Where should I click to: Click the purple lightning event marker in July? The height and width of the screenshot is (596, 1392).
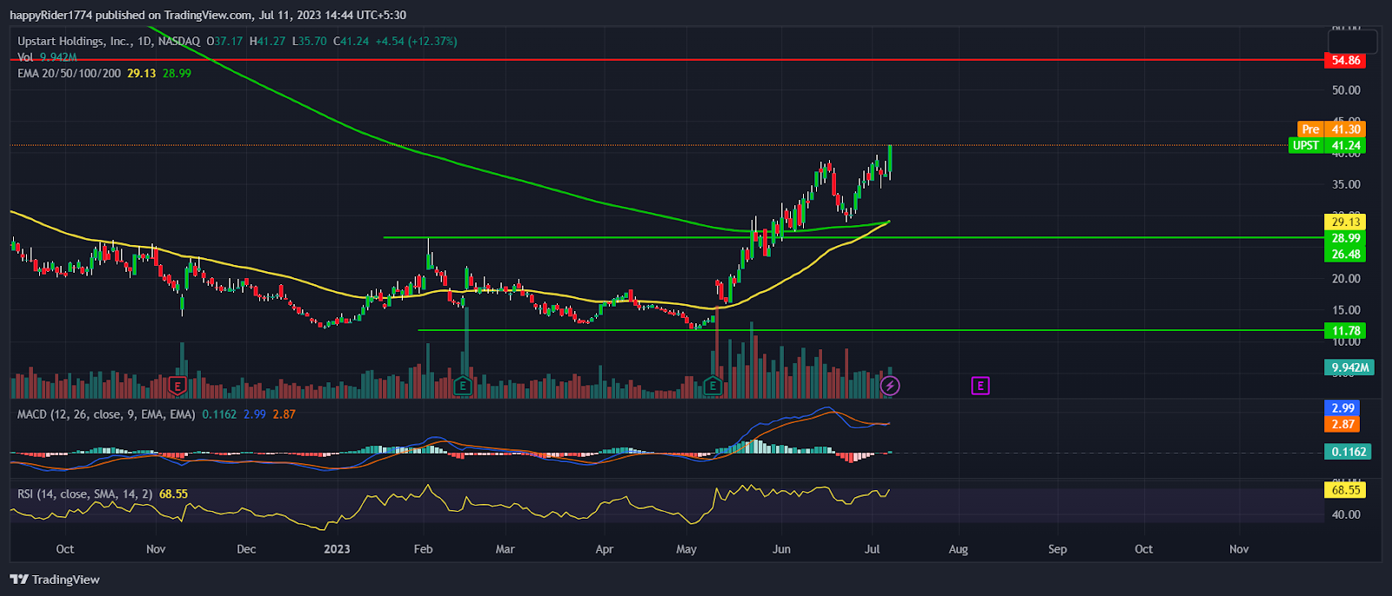[890, 386]
